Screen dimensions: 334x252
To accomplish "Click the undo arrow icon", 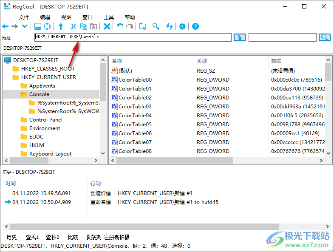I will [120, 26].
